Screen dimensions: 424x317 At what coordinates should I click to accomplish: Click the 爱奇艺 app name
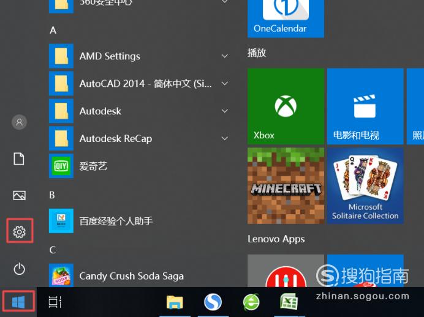[93, 166]
